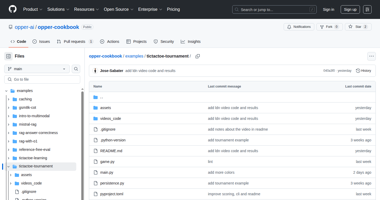Go to examples in the breadcrumb

pos(134,56)
